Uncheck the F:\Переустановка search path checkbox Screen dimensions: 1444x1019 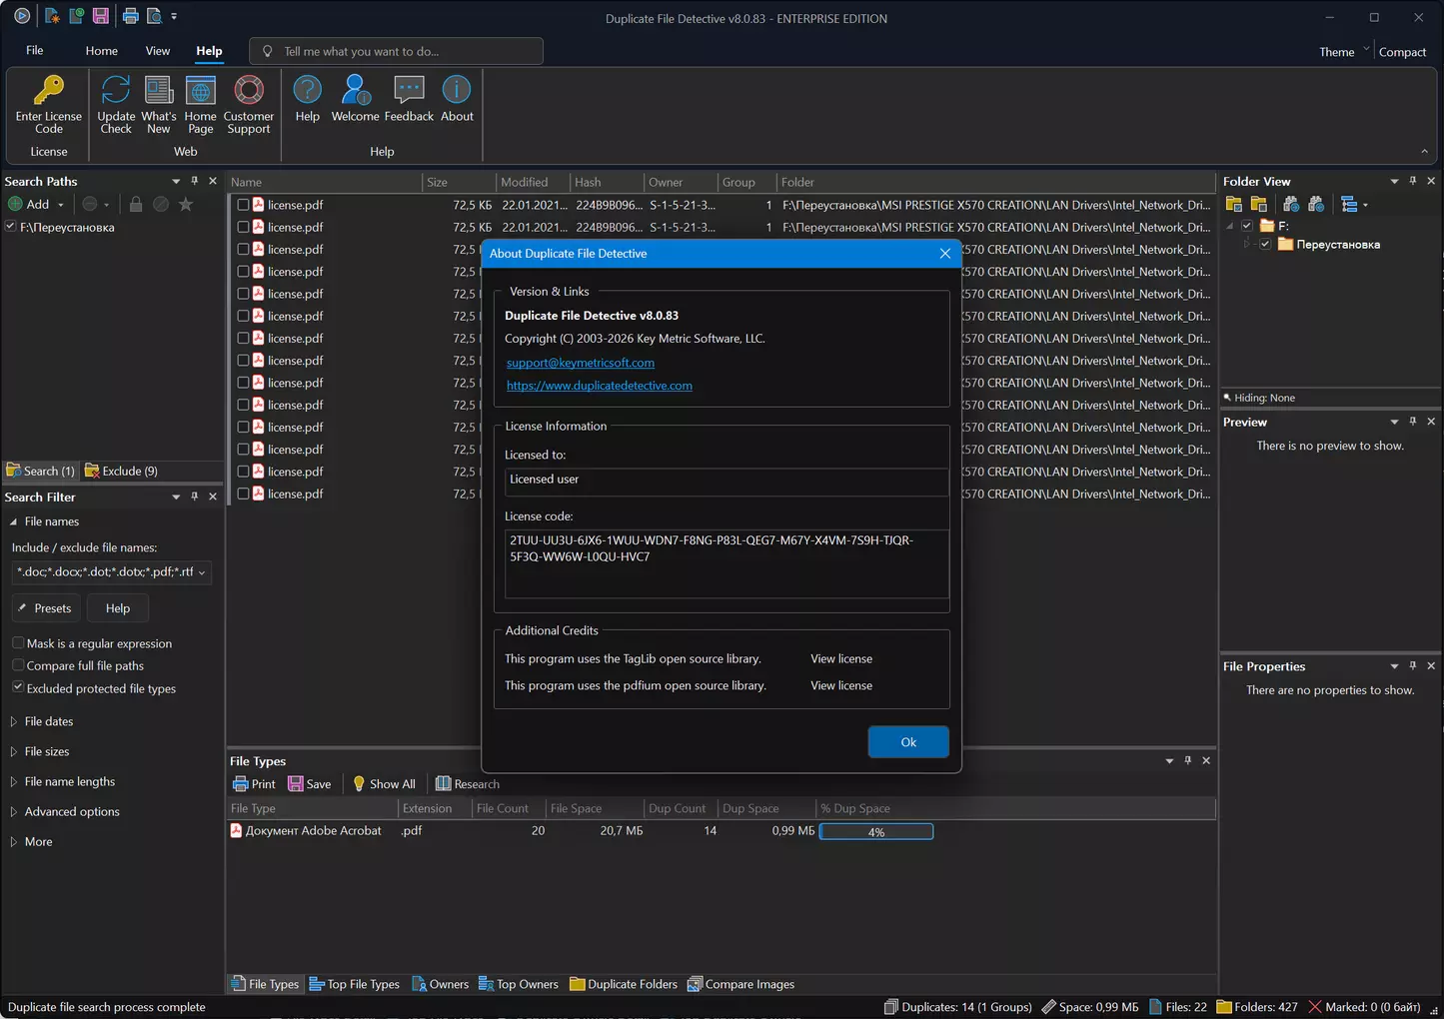[11, 227]
